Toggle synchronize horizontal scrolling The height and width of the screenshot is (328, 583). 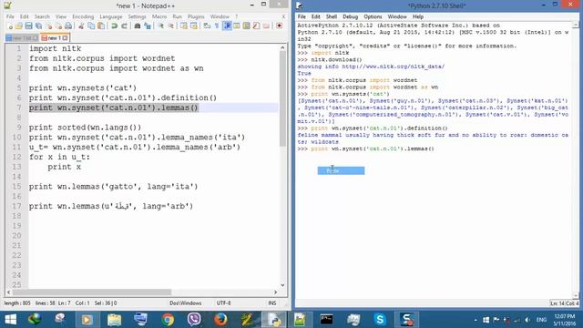(x=194, y=26)
